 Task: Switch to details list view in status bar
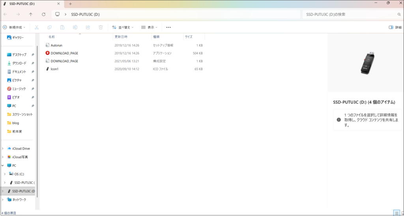pyautogui.click(x=396, y=213)
